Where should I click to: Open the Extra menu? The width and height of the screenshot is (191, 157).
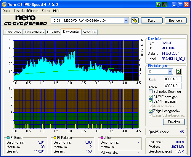point(46,11)
